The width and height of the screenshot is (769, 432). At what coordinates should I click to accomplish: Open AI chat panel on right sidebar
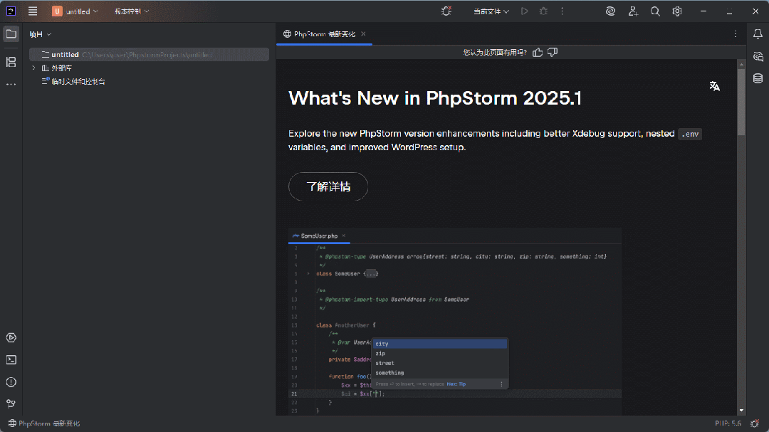[758, 56]
